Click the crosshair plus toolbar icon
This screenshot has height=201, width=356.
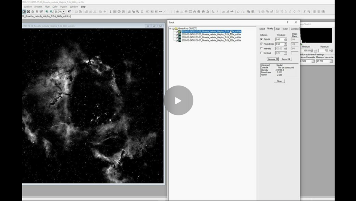coord(105,11)
